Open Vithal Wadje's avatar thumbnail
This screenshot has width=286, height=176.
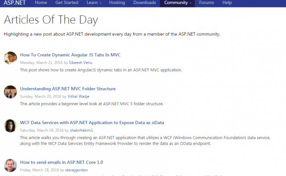click(x=11, y=92)
